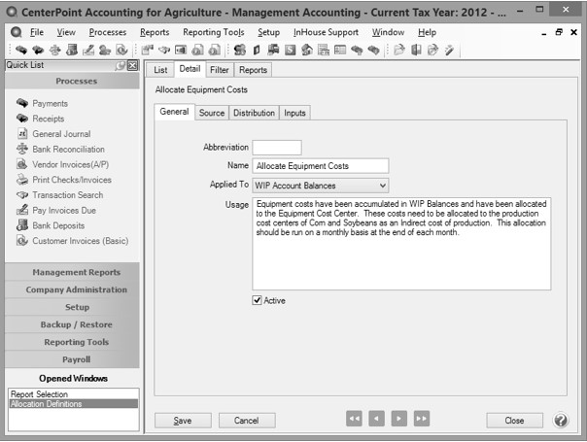Expand the Payroll section

tap(72, 359)
